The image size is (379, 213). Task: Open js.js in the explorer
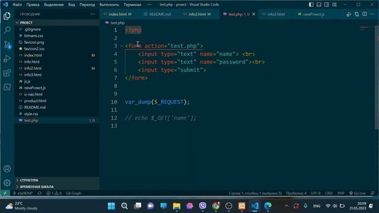point(57,82)
